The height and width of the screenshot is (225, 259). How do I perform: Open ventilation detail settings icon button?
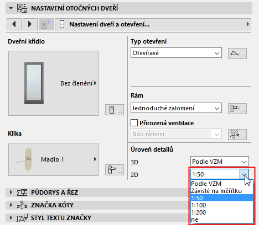[x=237, y=135]
